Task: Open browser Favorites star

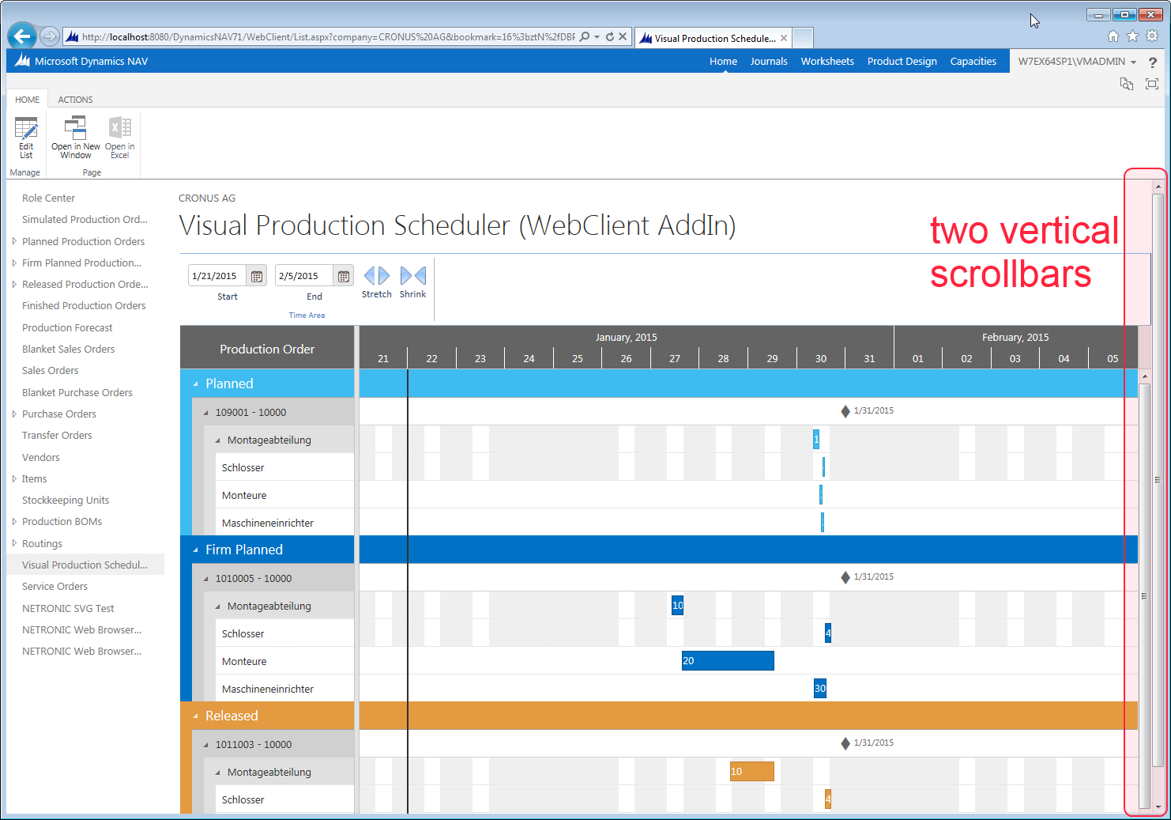Action: point(1132,36)
